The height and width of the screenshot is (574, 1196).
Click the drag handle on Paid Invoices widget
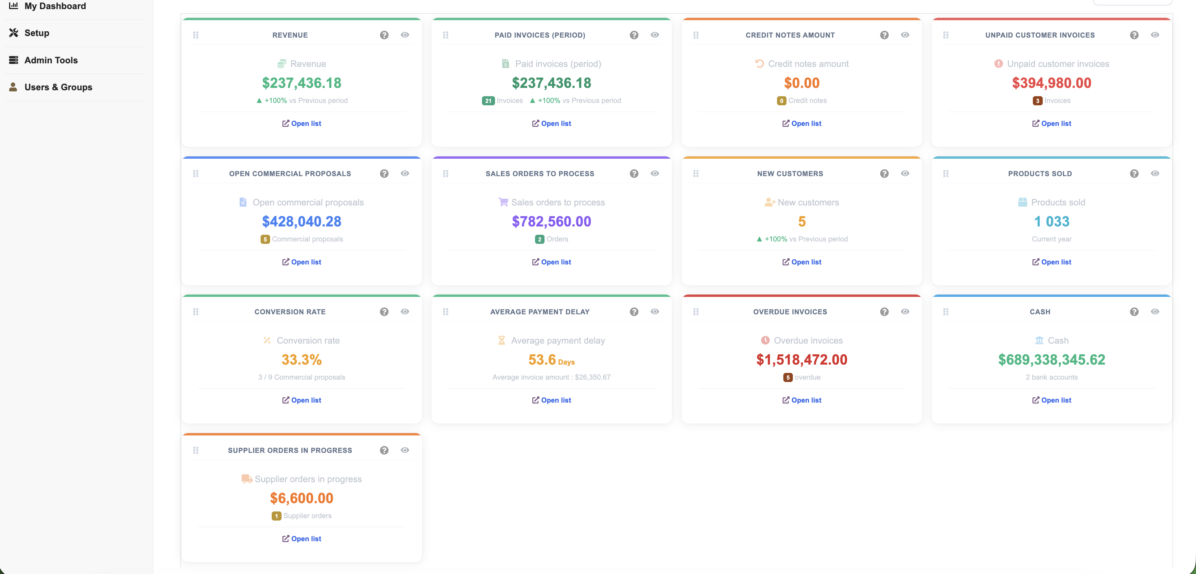[x=445, y=35]
